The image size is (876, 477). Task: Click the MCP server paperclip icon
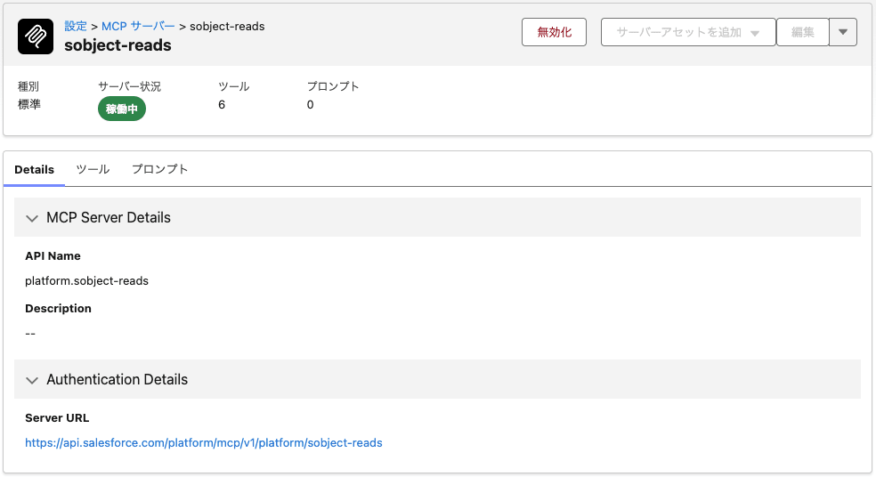tap(36, 36)
